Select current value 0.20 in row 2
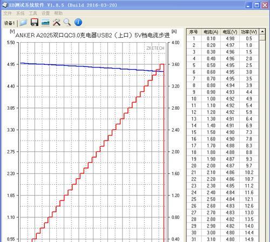Screen dimensions: 270x242 tap(211, 45)
